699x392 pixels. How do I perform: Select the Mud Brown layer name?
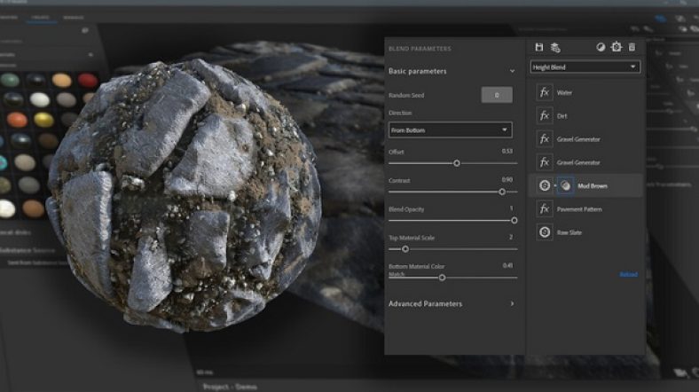pos(593,185)
